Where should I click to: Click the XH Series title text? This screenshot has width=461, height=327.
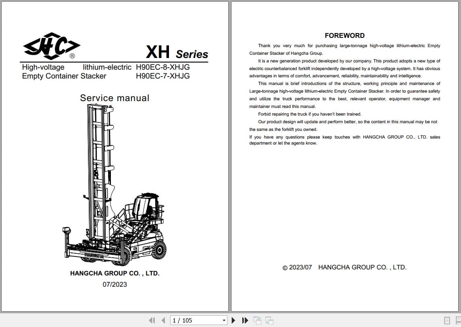tap(177, 52)
